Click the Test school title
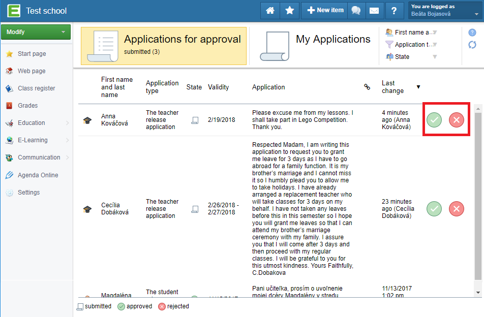The width and height of the screenshot is (484, 317). (x=46, y=11)
